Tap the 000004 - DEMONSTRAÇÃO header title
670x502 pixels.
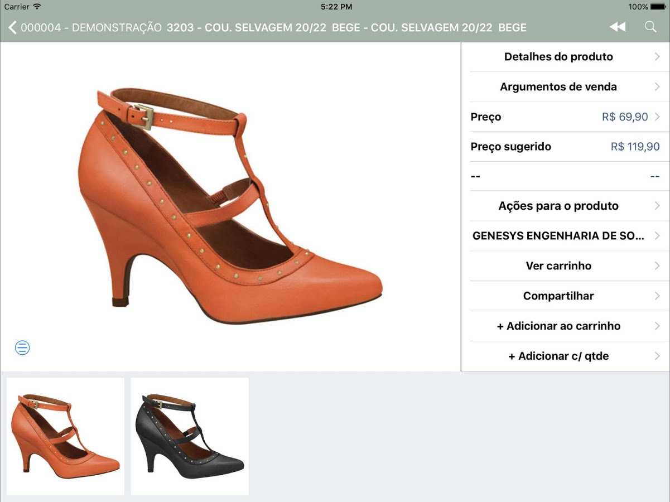pyautogui.click(x=91, y=27)
